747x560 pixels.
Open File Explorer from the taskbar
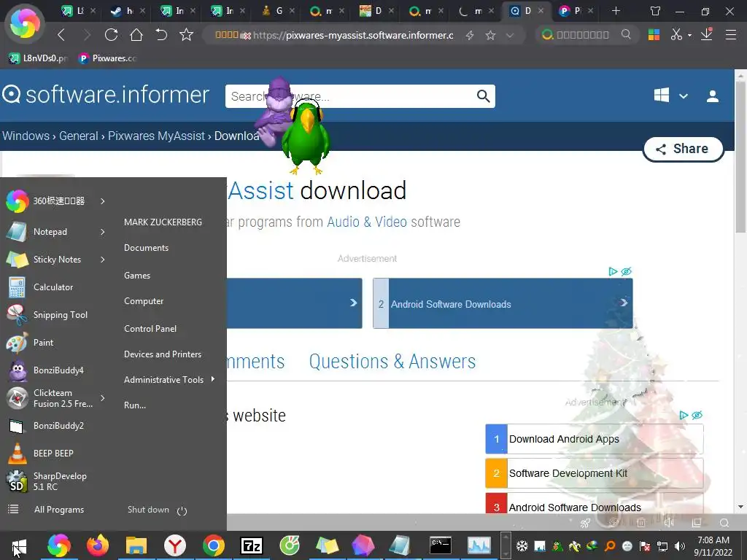click(136, 545)
